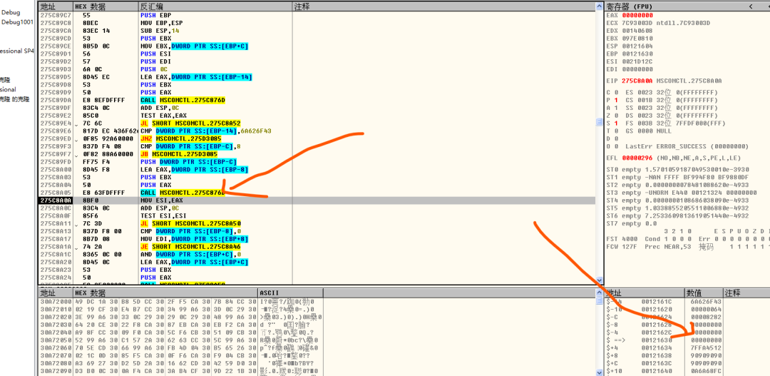Click stack pane 注释 column header
Viewport: 770px width, 376px height.
746,293
